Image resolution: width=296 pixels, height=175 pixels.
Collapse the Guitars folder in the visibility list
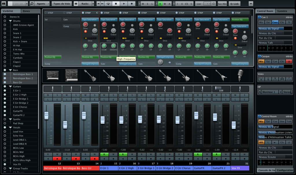click(x=10, y=86)
